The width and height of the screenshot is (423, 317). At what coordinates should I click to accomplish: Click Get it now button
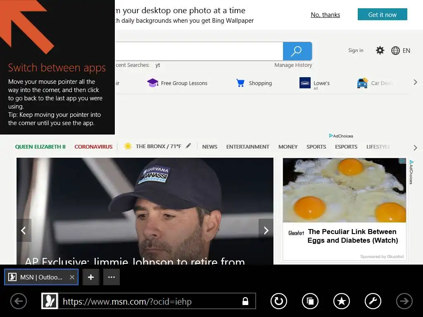click(382, 14)
